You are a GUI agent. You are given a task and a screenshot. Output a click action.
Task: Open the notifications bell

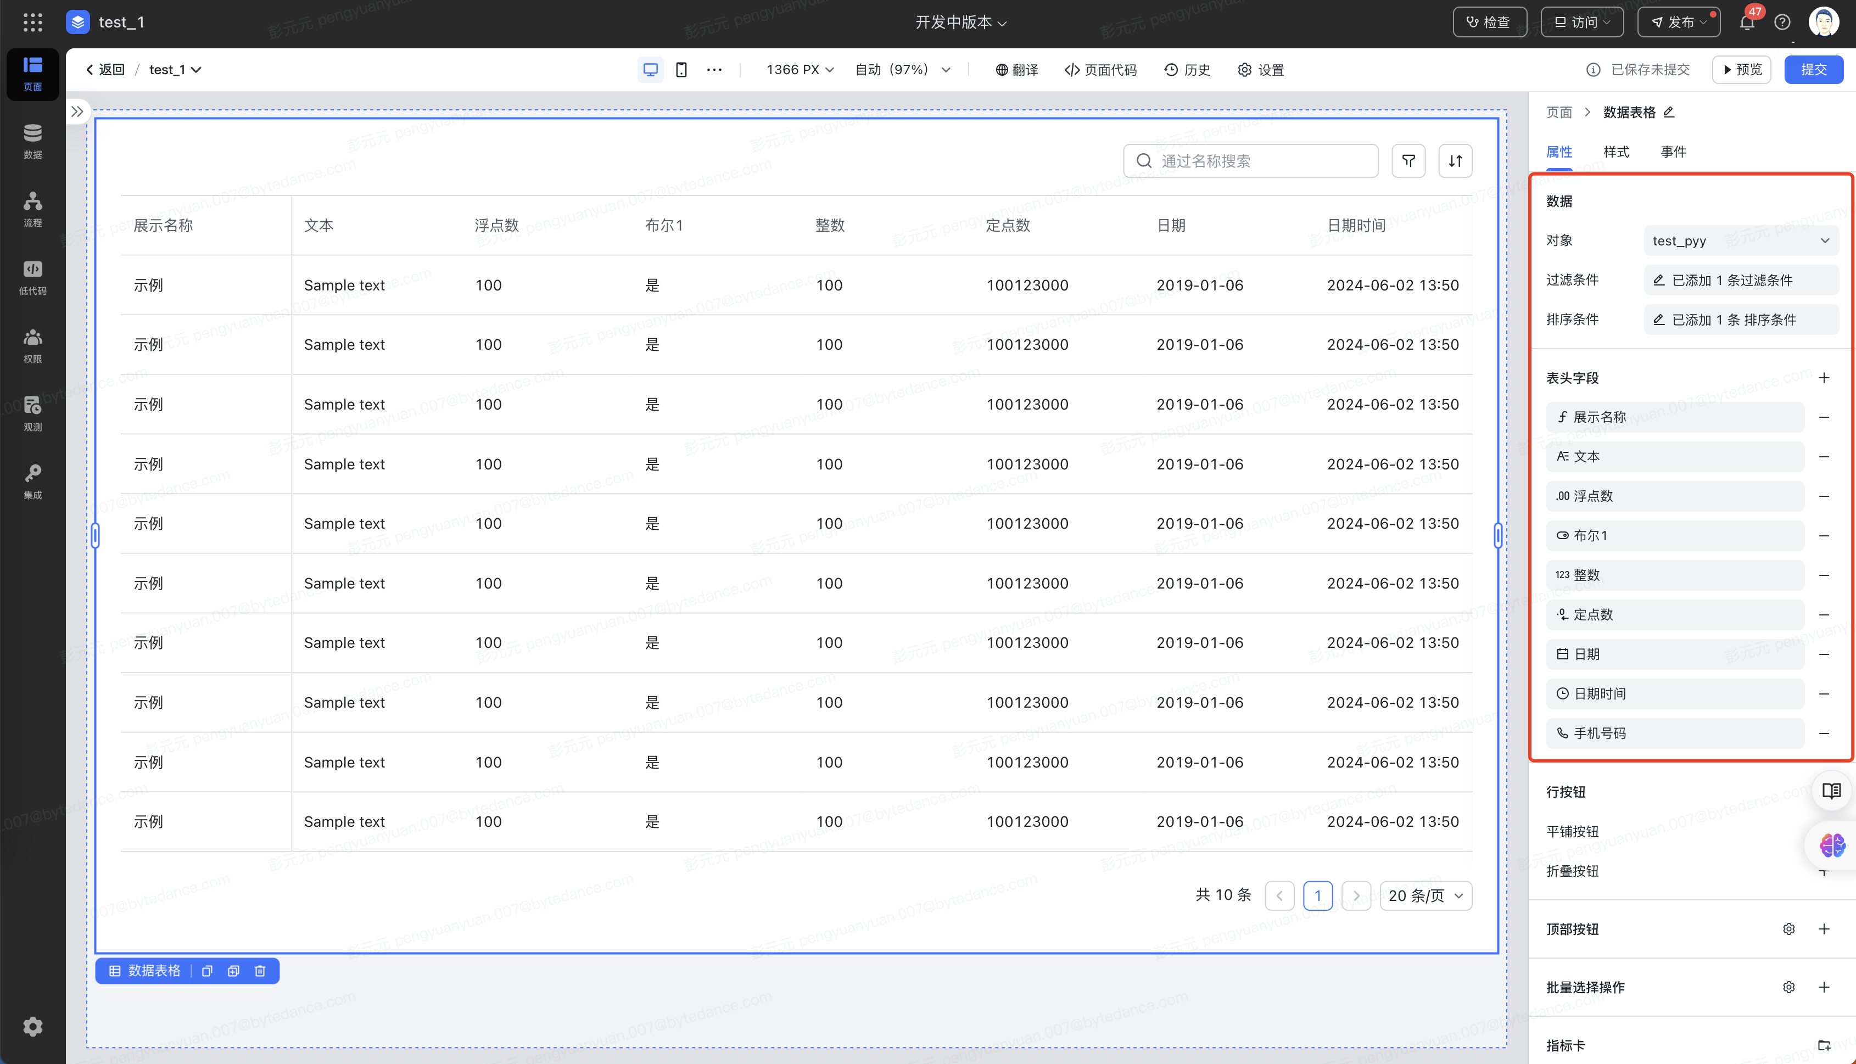point(1746,23)
